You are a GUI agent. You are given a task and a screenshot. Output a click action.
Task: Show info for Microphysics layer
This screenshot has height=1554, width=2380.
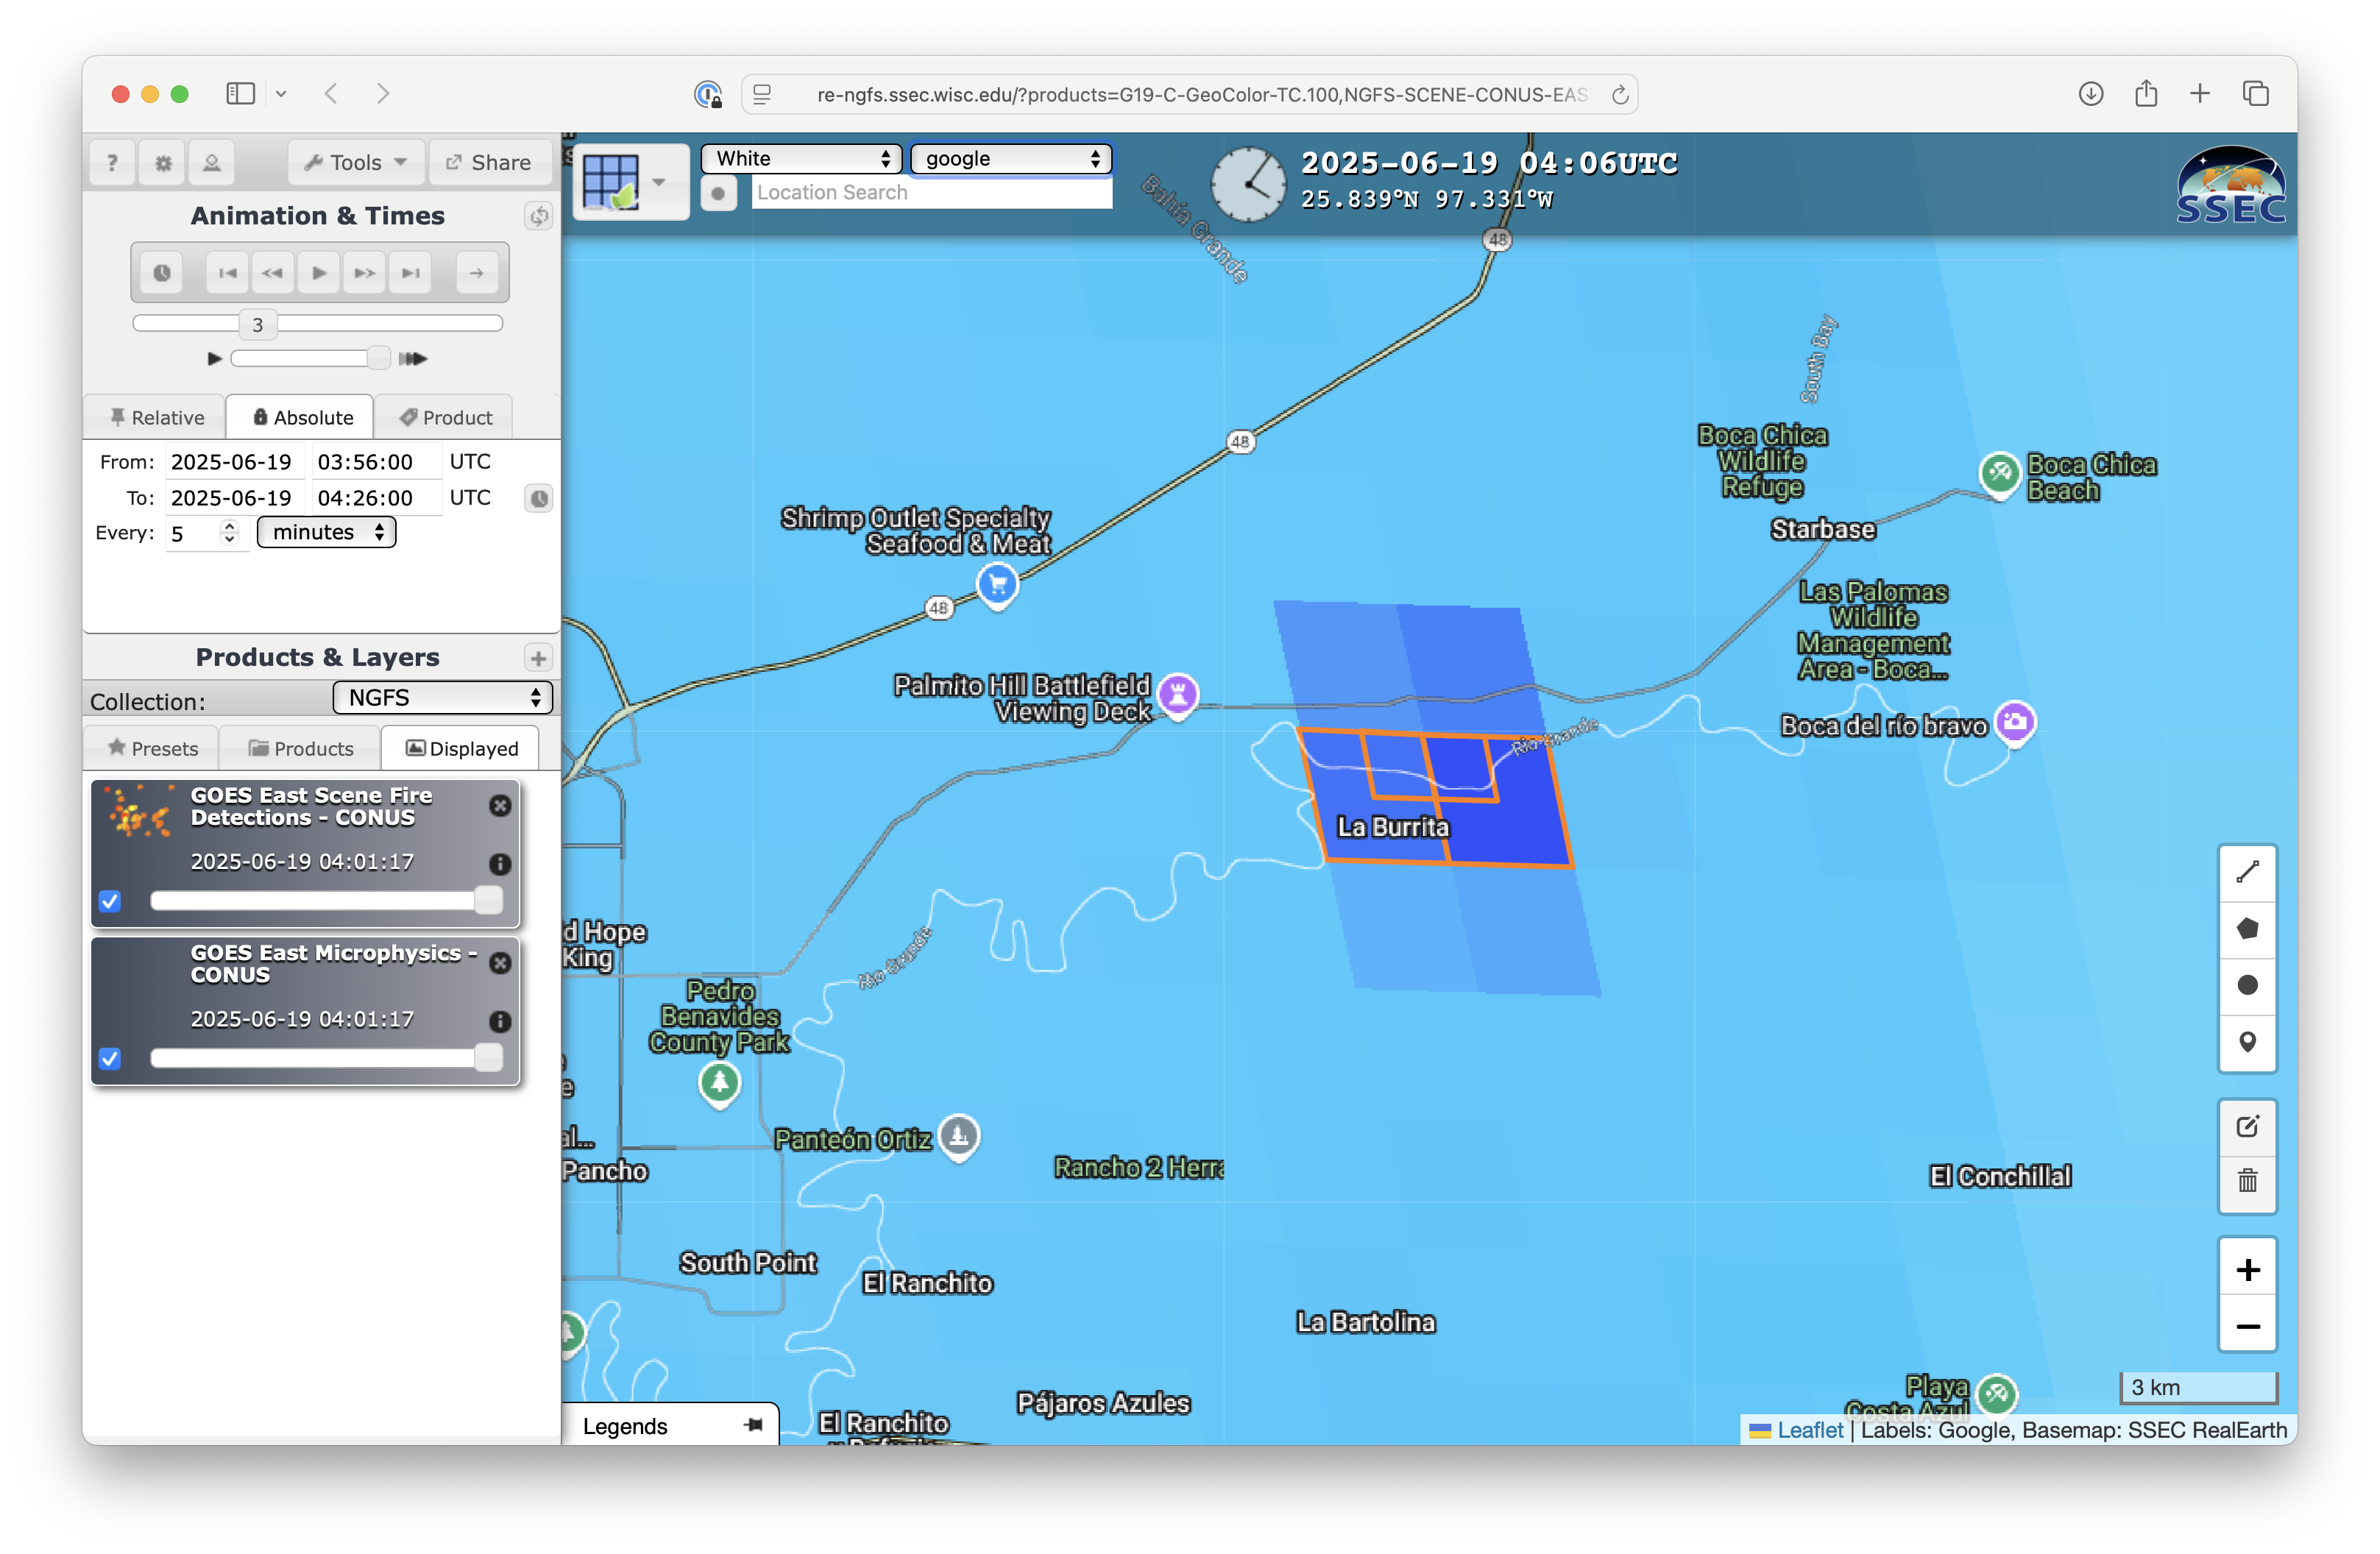500,1021
